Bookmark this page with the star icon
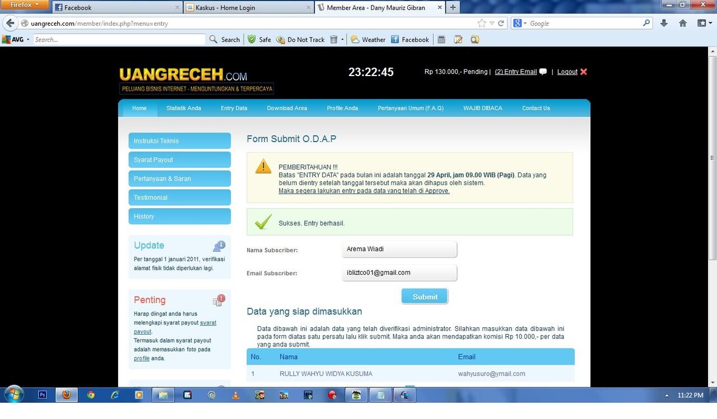The image size is (717, 419). coord(482,23)
